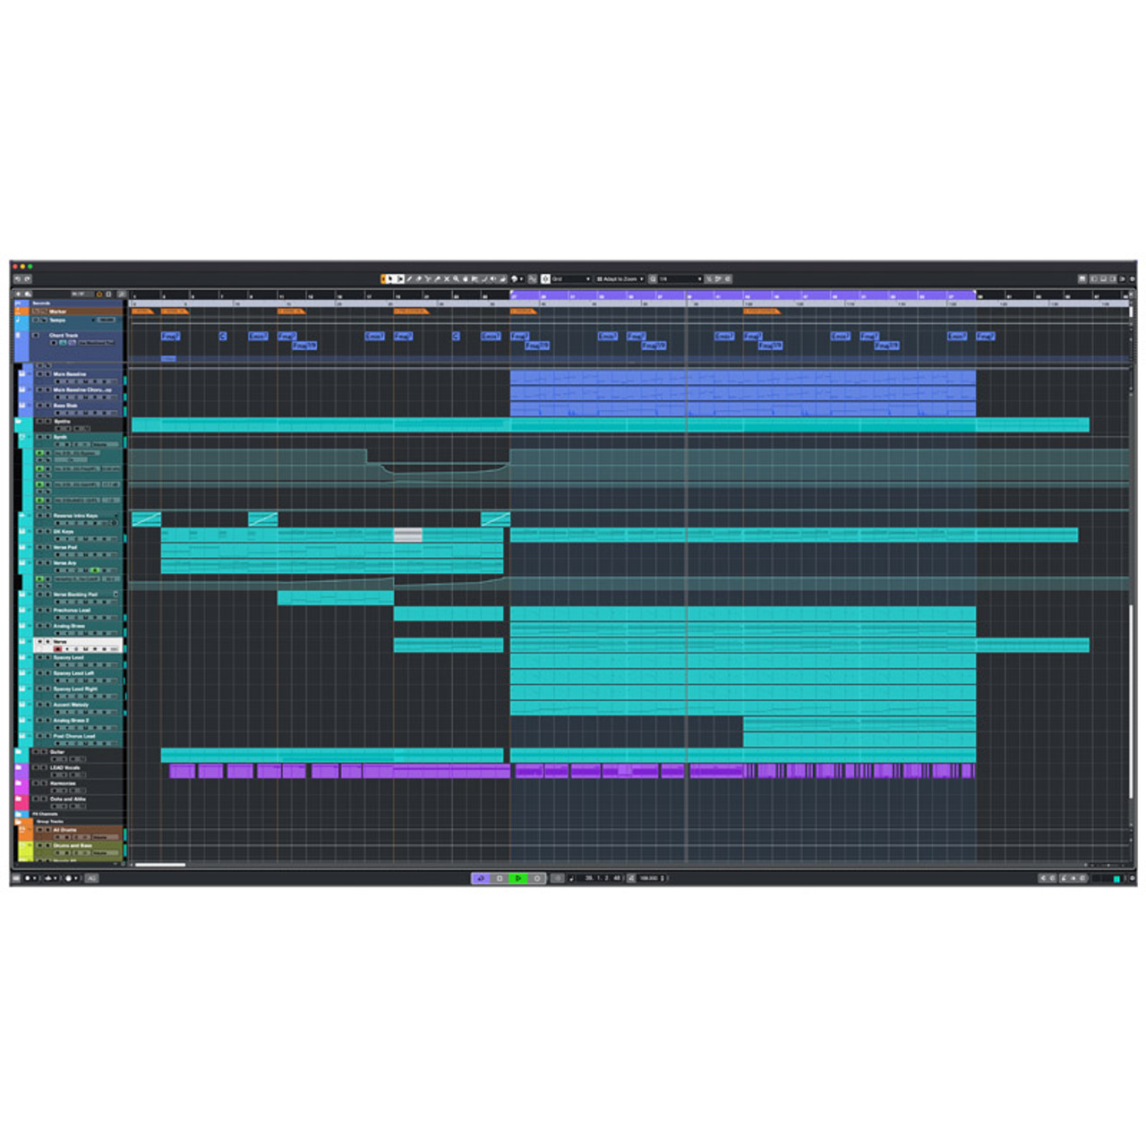Screen dimensions: 1146x1146
Task: Click the All Drums volume field
Action: [106, 837]
